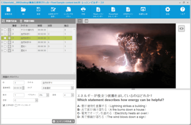Open help via the question mark icon

182,9
